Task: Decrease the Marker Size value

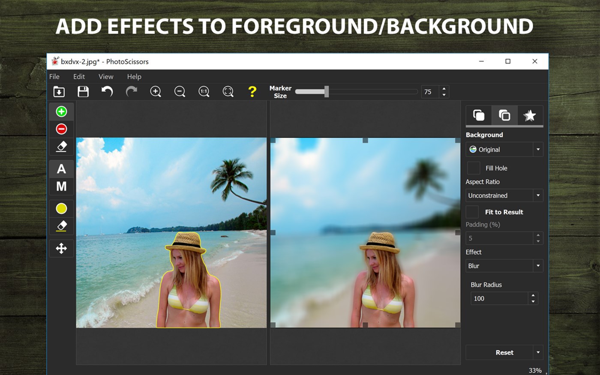Action: coord(444,95)
